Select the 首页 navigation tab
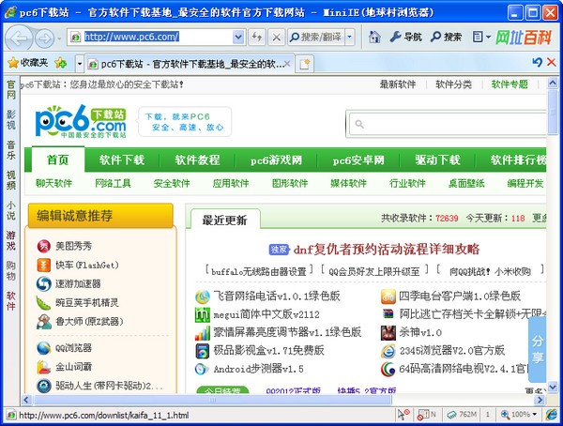This screenshot has width=563, height=426. point(58,160)
